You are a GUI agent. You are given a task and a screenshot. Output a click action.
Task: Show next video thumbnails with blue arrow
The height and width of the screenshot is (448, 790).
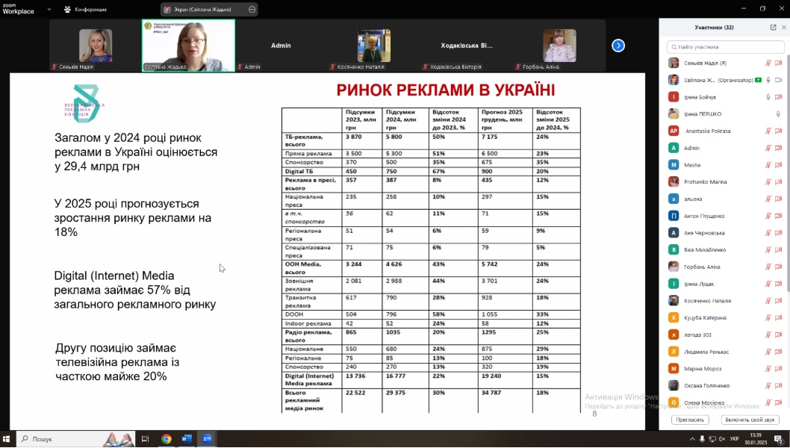618,46
